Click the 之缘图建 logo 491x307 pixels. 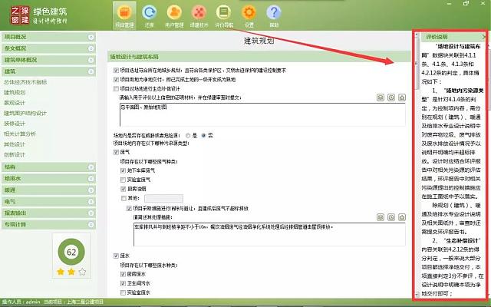point(20,15)
